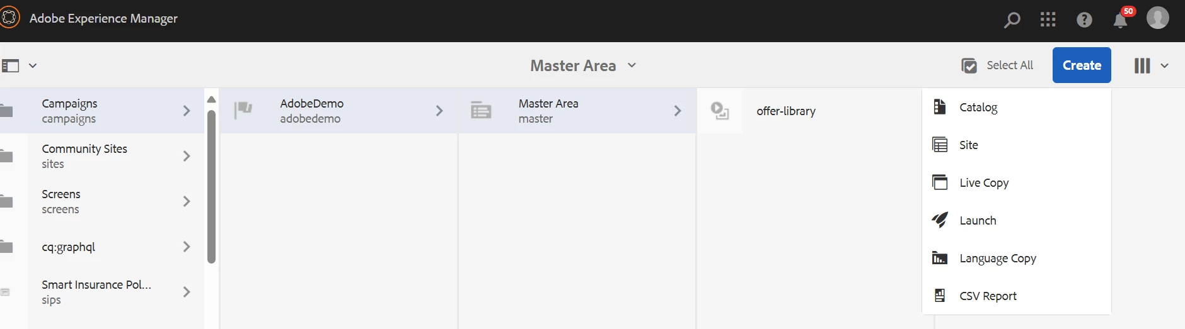This screenshot has width=1185, height=329.
Task: Expand the cq:graphql row chevron
Action: point(187,247)
